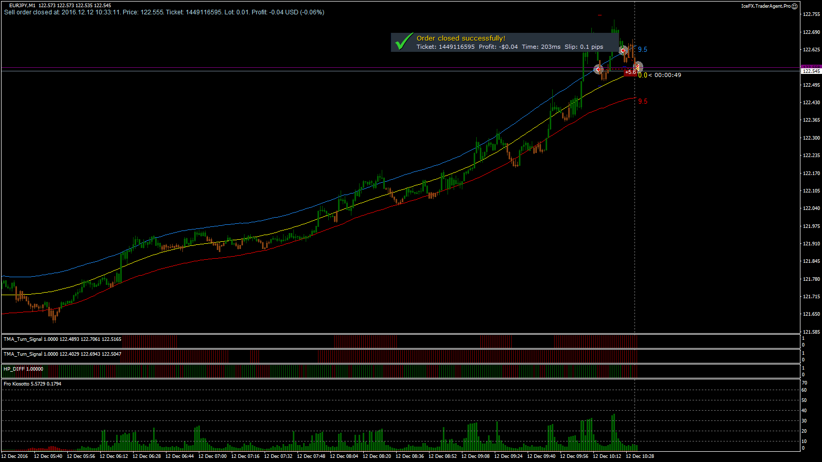Click "12 Dec 07:00" on the time axis
The height and width of the screenshot is (462, 822).
[x=212, y=456]
